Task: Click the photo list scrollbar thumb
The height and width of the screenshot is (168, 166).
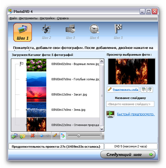Action: pos(102,95)
